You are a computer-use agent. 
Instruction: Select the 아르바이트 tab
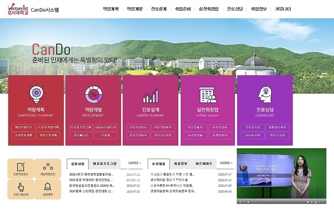point(204,164)
